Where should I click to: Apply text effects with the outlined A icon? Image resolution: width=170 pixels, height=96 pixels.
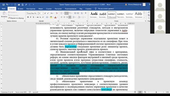click(x=47, y=17)
